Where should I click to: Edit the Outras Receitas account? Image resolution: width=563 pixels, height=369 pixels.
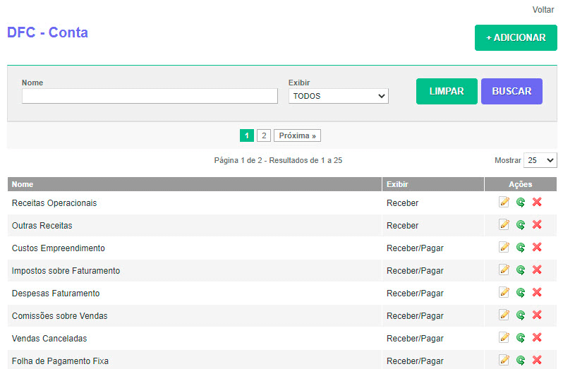coord(504,225)
